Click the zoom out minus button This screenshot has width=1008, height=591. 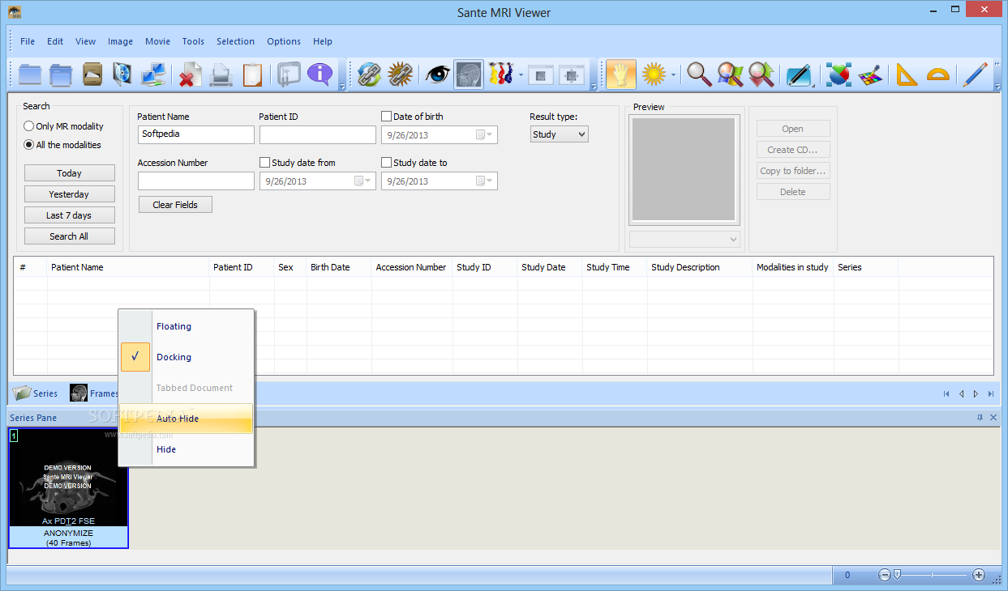point(885,575)
